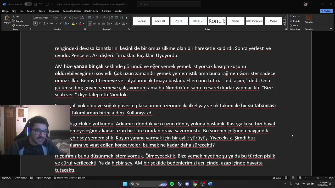Collapse the ribbon with the chevron
Screen dimensions: 335x188
331,29
